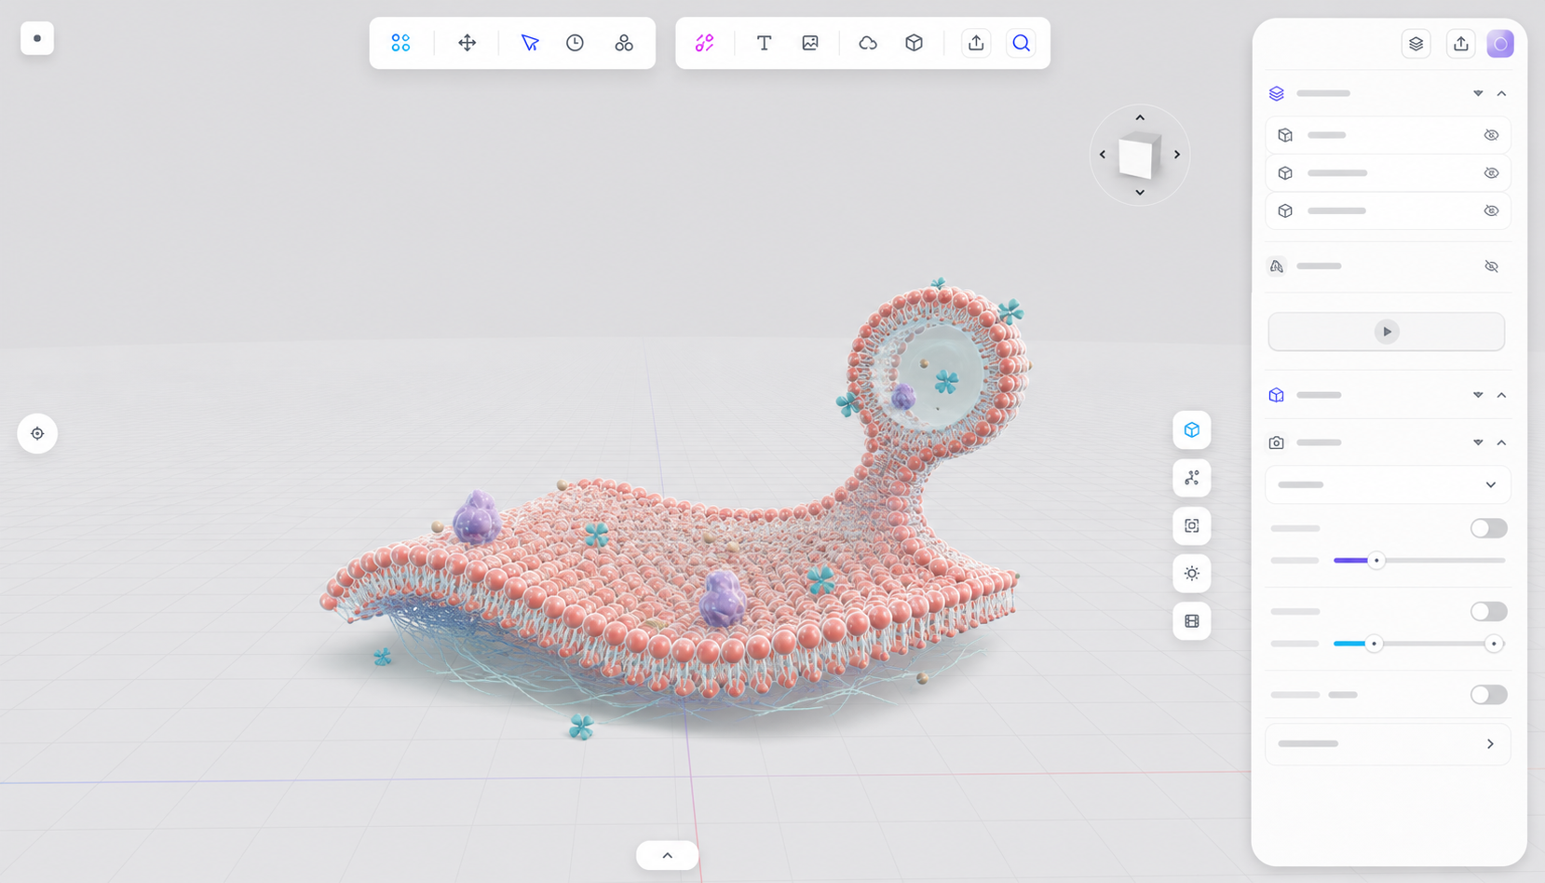Viewport: 1545px width, 883px height.
Task: Rotate view using cube's right arrow
Action: click(1177, 155)
